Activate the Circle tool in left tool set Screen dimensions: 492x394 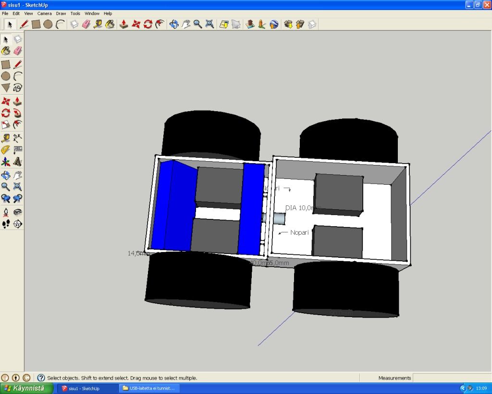click(x=6, y=76)
